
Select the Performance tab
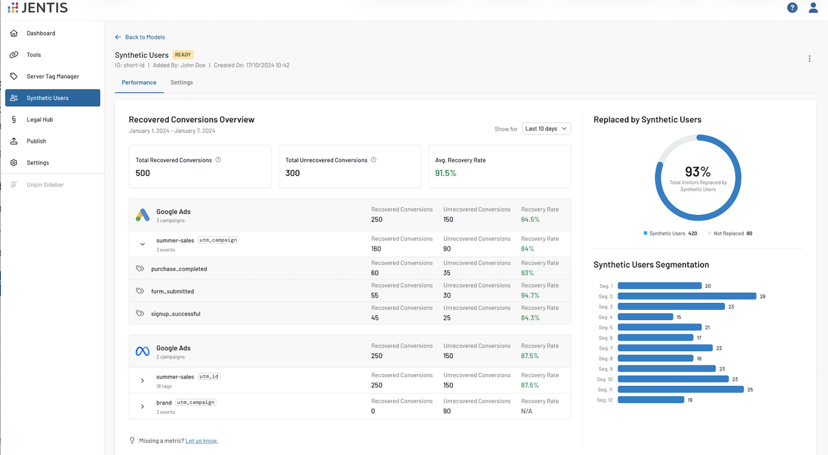coord(139,83)
